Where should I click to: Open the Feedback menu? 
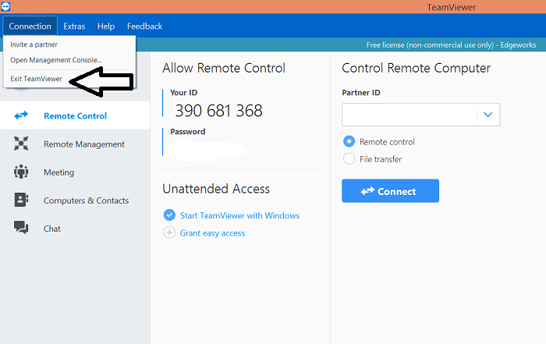point(144,26)
